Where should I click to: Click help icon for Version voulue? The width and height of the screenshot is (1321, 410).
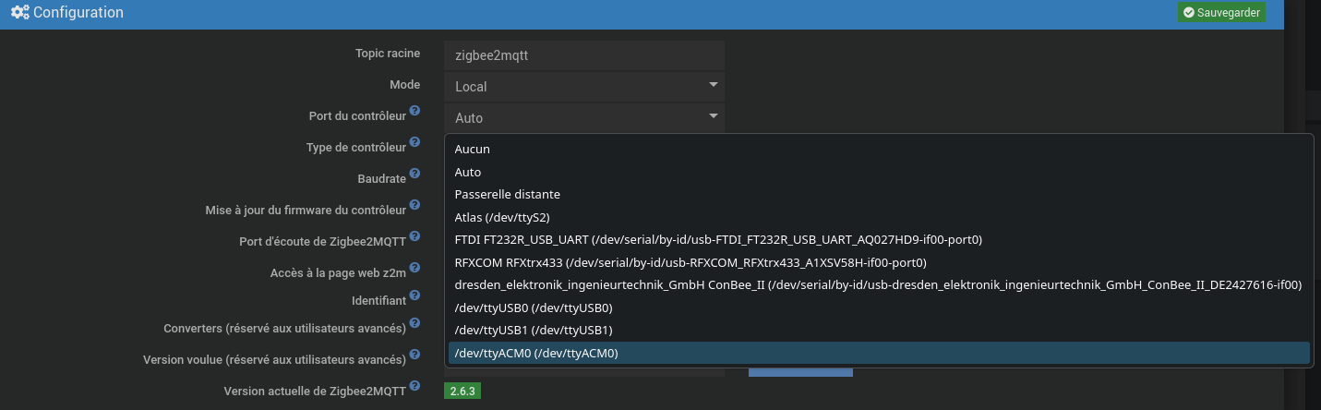(415, 355)
